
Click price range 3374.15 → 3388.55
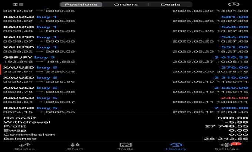pyautogui.click(x=39, y=112)
